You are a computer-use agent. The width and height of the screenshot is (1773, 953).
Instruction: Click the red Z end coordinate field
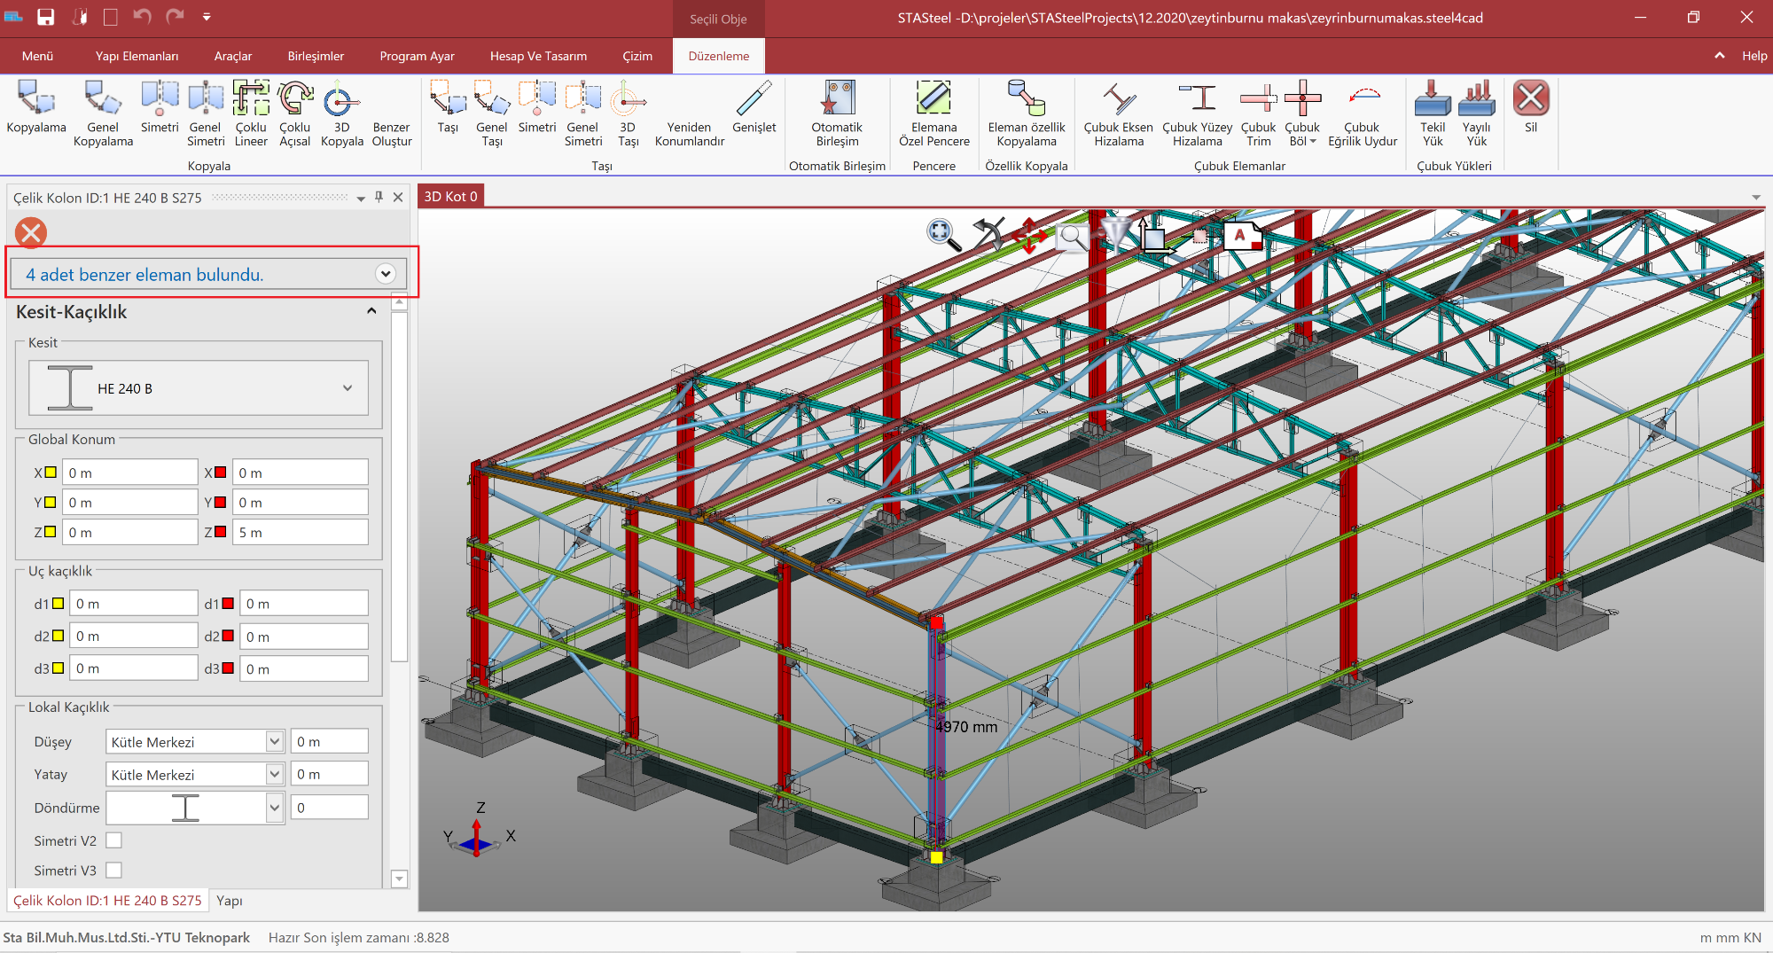pos(301,533)
